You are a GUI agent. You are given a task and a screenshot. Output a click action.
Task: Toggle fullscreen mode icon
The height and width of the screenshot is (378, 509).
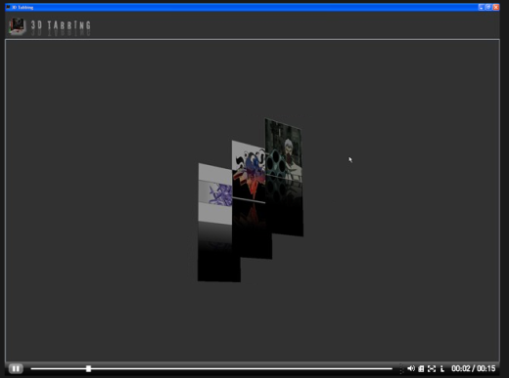[x=432, y=368]
